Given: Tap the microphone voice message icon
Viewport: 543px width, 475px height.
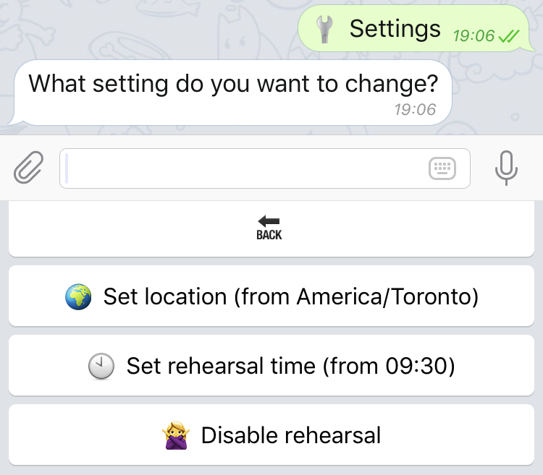Looking at the screenshot, I should (506, 168).
